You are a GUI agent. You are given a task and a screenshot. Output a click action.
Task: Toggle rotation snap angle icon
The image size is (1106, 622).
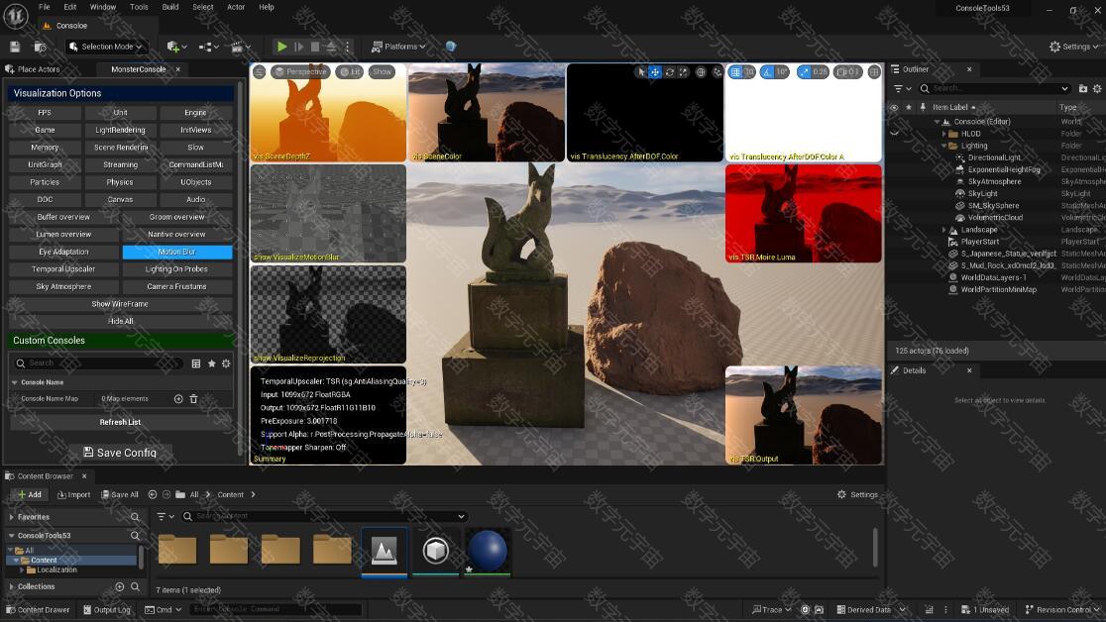coord(767,72)
